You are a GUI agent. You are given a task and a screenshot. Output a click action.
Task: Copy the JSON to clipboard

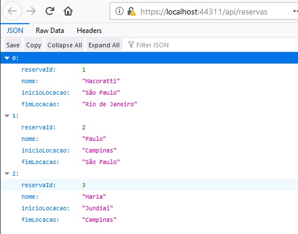pos(33,45)
